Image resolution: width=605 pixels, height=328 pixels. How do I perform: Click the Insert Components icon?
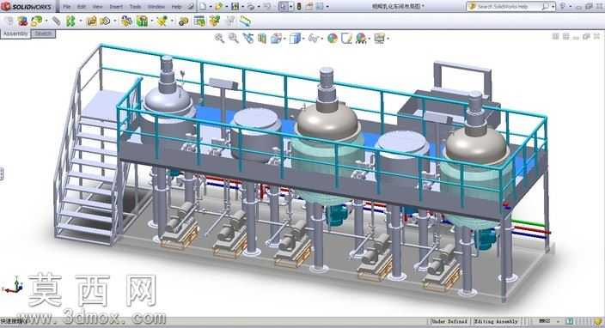(36, 21)
